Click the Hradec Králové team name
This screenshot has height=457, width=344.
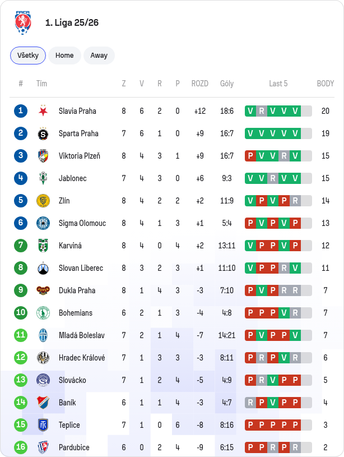82,358
